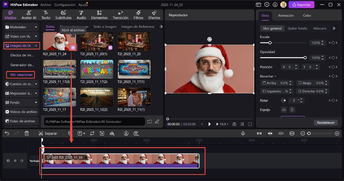Viewport: 344px width, 181px height.
Task: Add keyframe for Rotar
Action: pos(333,101)
